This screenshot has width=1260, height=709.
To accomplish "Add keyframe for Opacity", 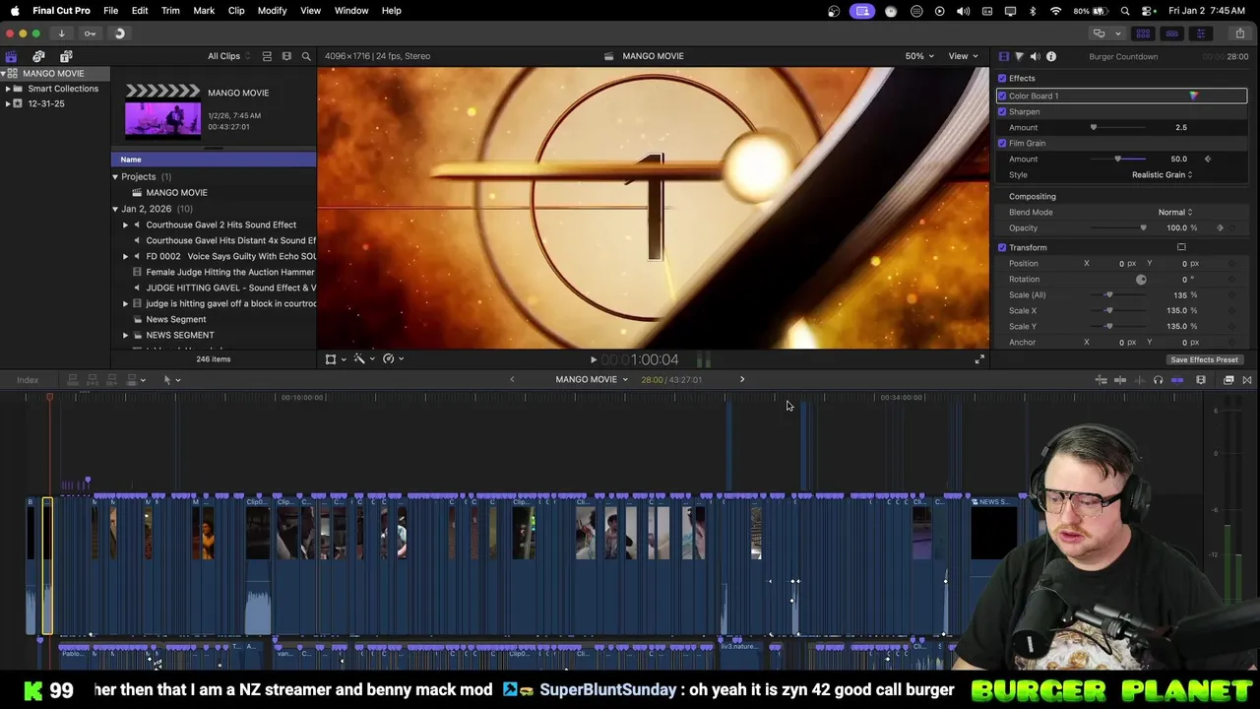I will tap(1221, 227).
